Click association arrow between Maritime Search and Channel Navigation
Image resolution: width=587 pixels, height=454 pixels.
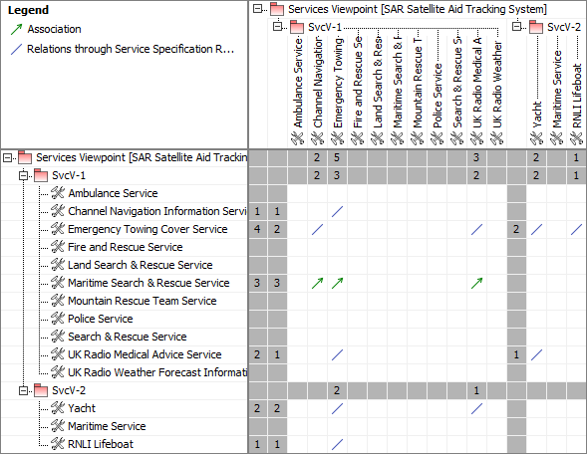(x=317, y=283)
